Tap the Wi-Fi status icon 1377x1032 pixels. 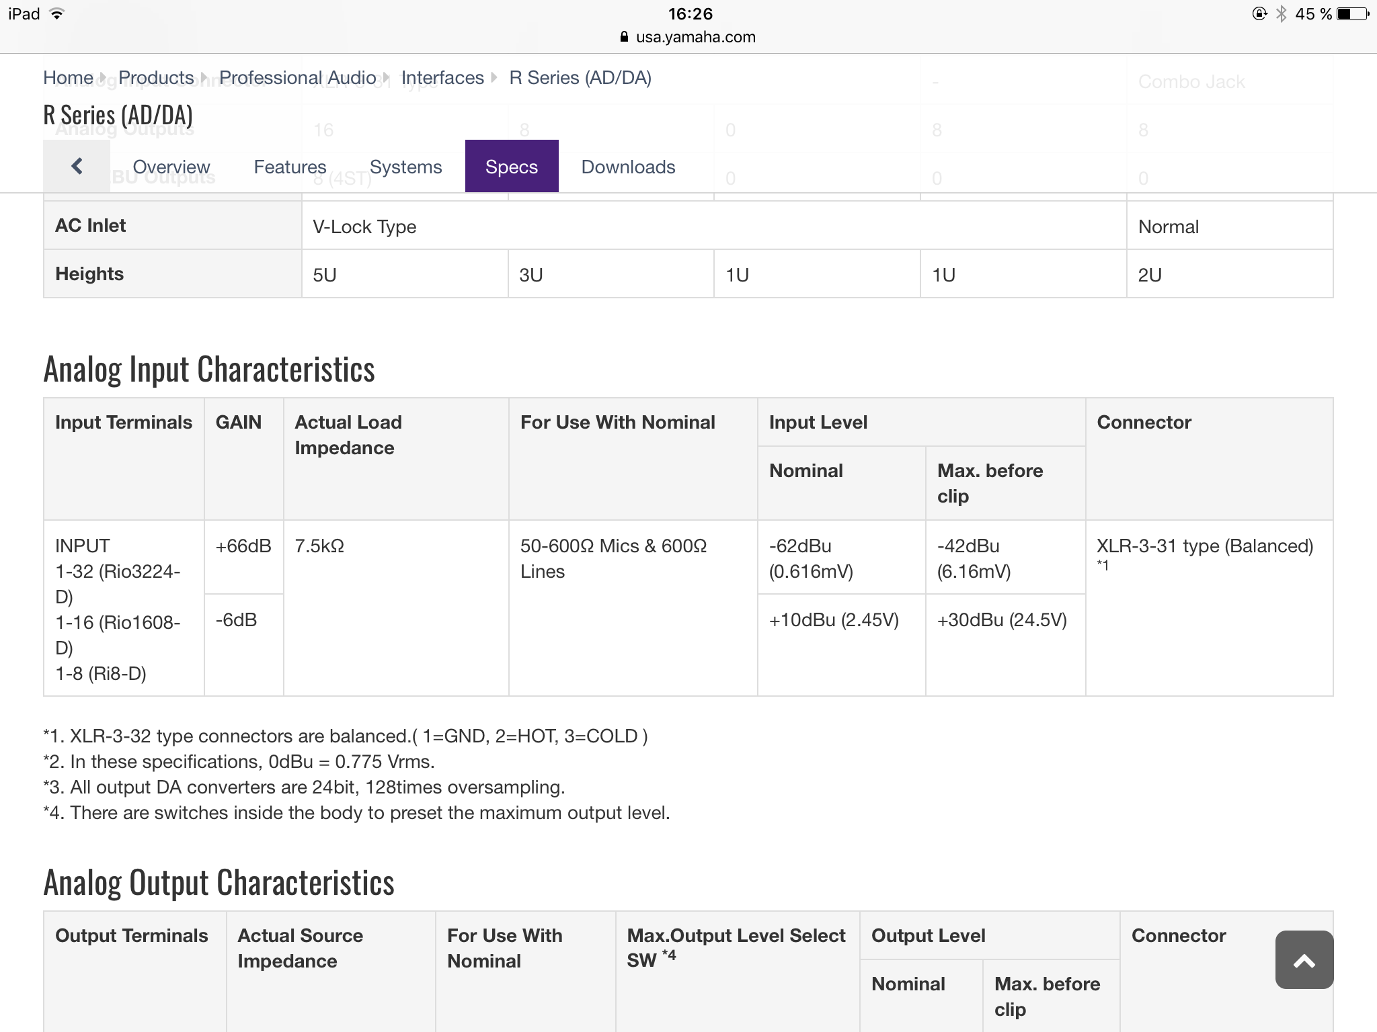pos(58,14)
